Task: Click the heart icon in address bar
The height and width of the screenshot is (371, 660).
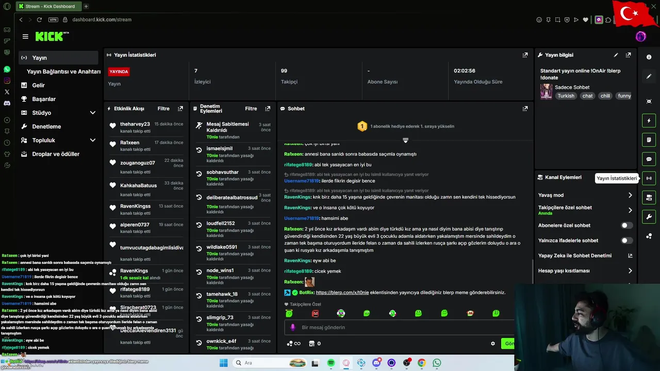Action: pos(585,20)
